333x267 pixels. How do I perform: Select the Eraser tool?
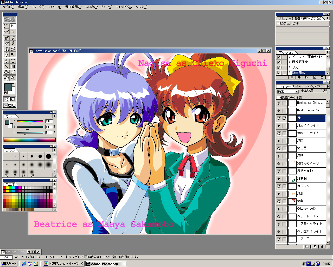tap(7, 44)
